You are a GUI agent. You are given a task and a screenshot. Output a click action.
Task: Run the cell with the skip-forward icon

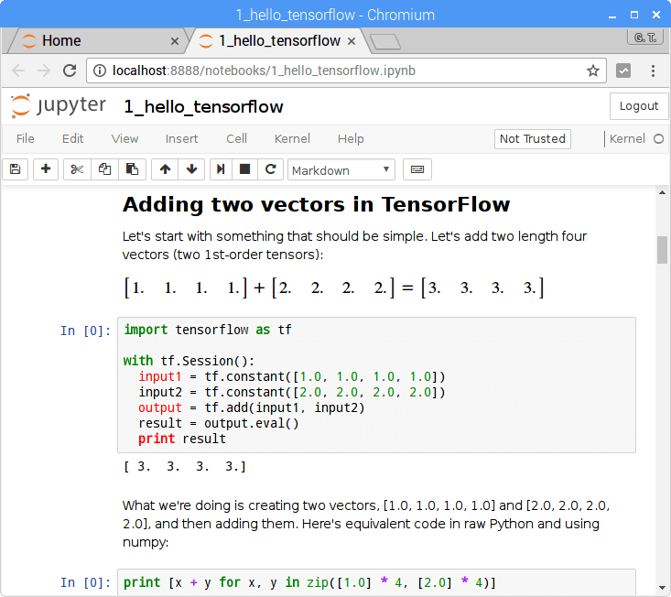[221, 169]
